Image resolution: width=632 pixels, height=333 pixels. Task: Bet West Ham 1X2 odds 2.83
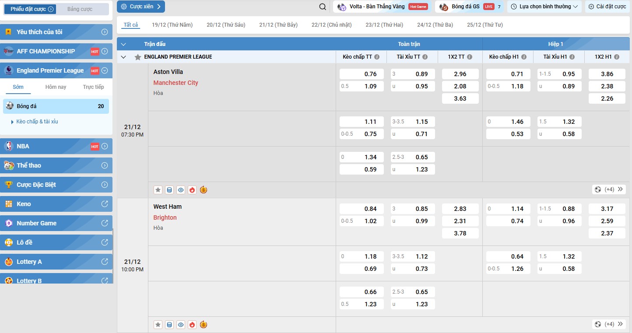tap(460, 209)
